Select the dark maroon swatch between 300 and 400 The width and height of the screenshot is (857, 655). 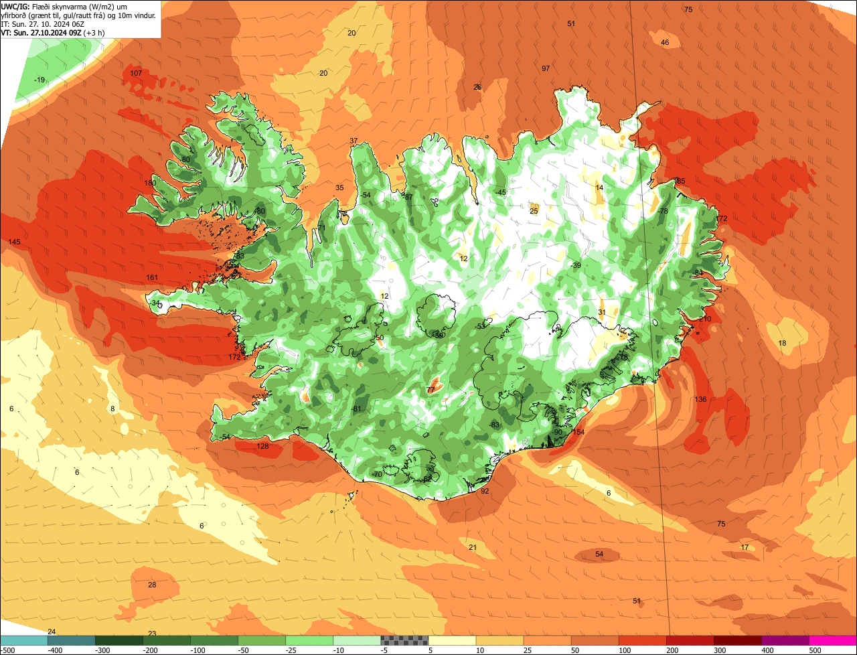pyautogui.click(x=737, y=640)
